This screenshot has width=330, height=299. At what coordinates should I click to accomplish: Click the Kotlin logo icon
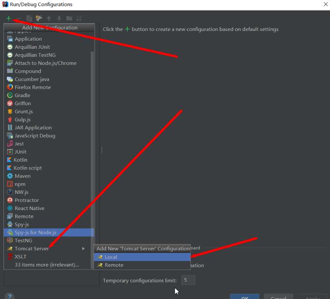click(x=9, y=160)
